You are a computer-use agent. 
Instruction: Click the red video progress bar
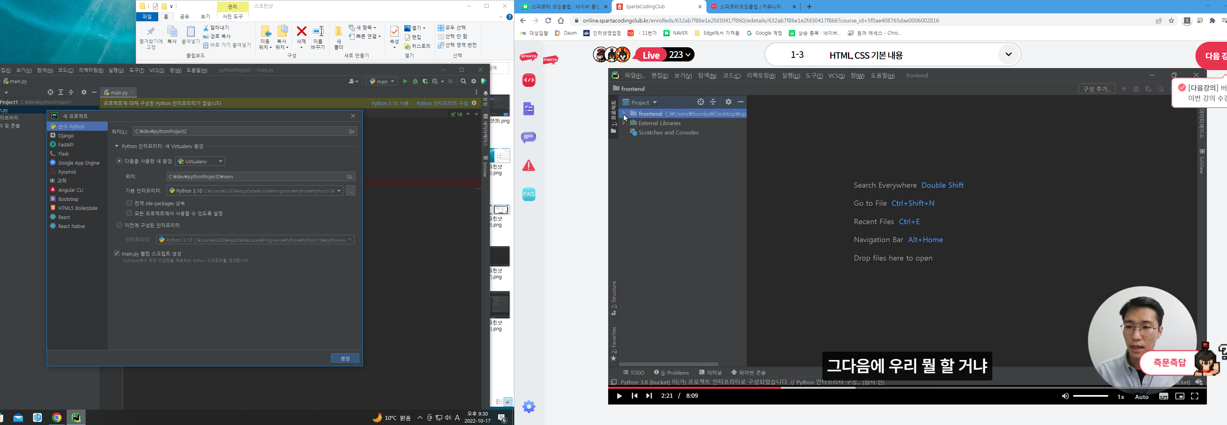click(x=694, y=388)
